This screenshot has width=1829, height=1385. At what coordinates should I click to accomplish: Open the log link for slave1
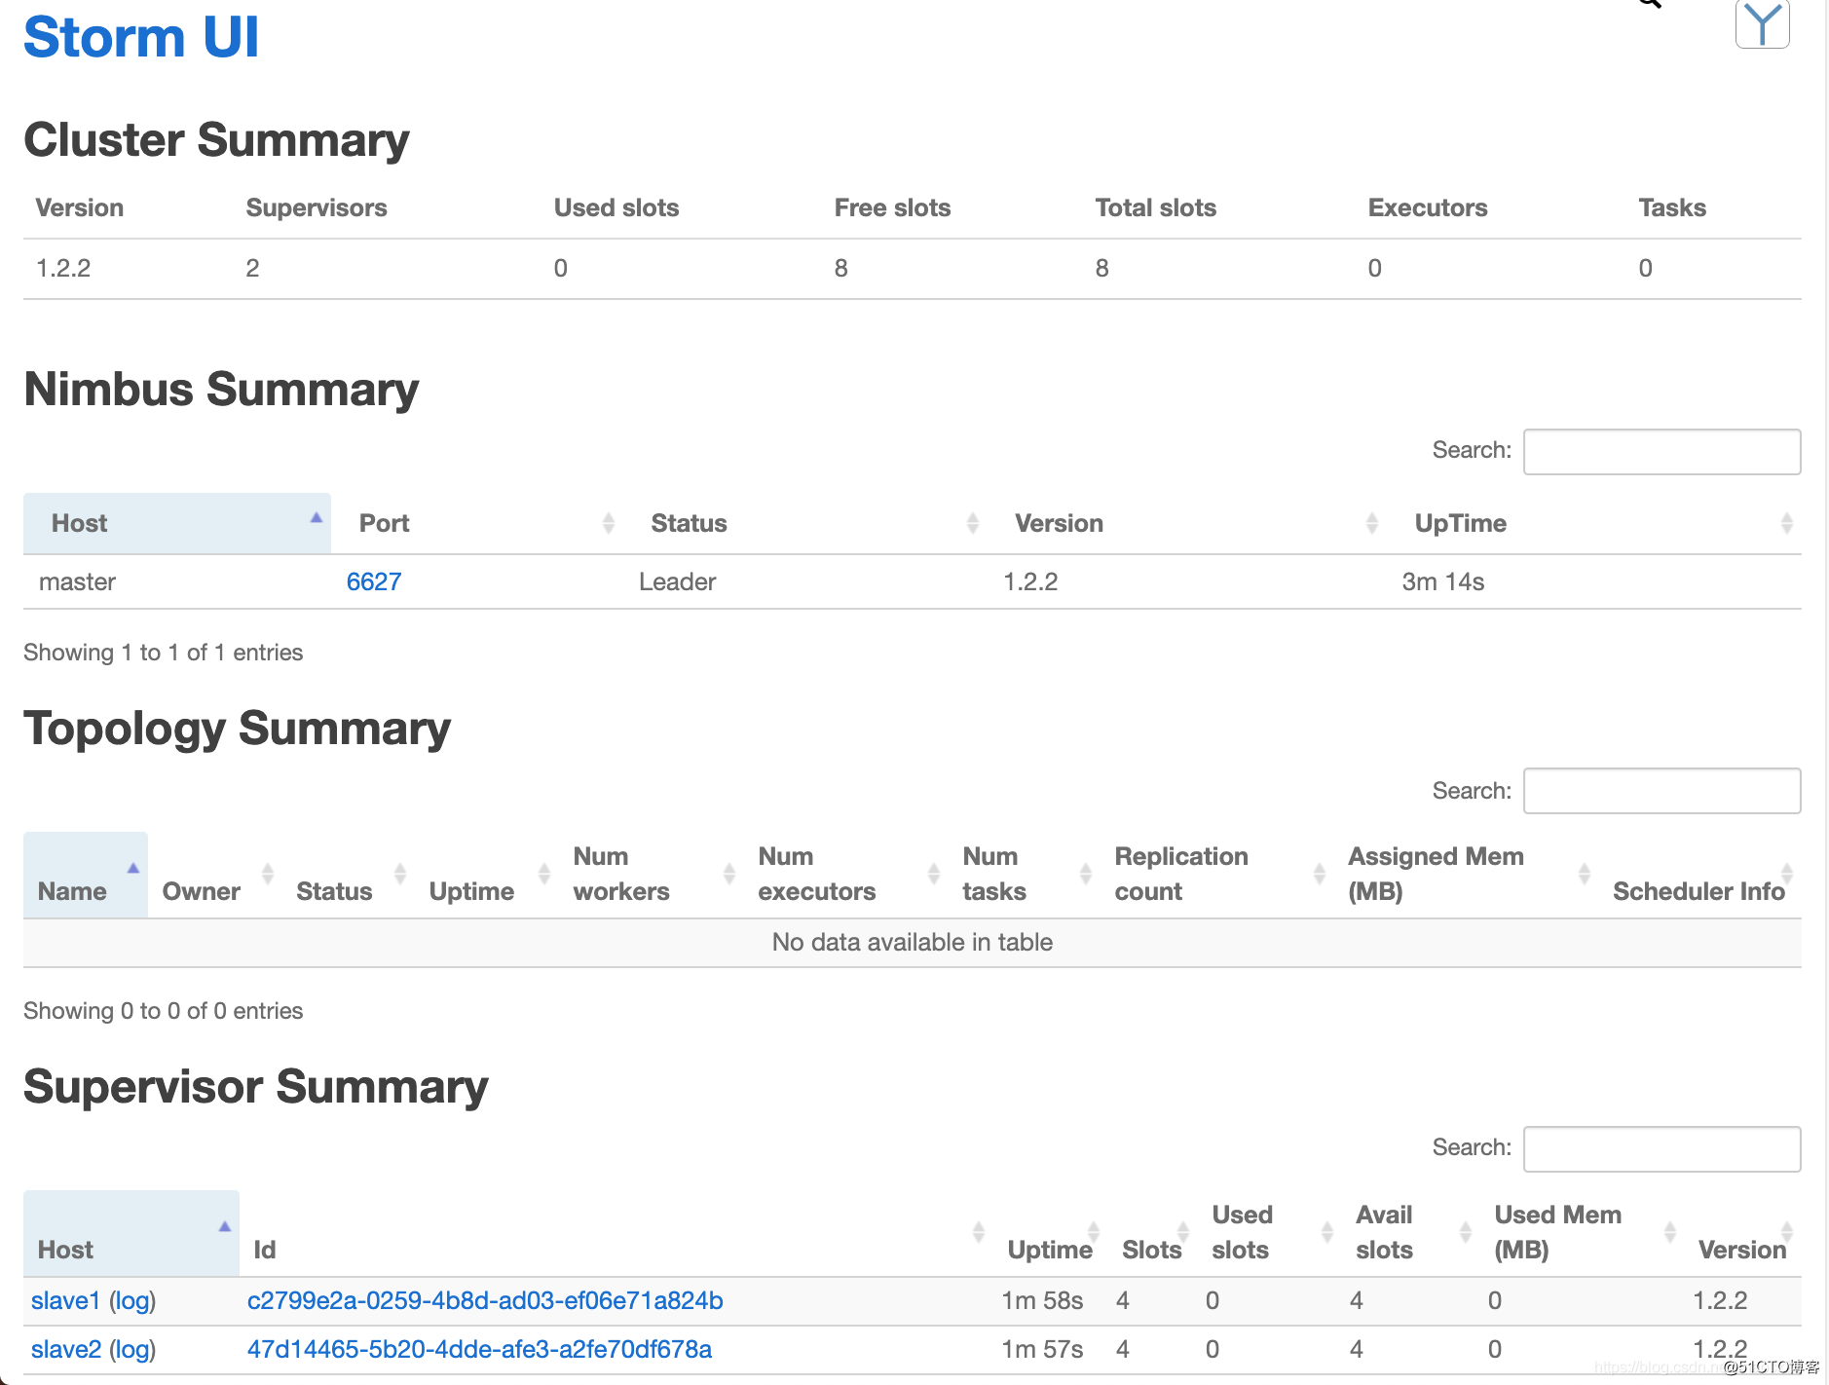(x=132, y=1301)
